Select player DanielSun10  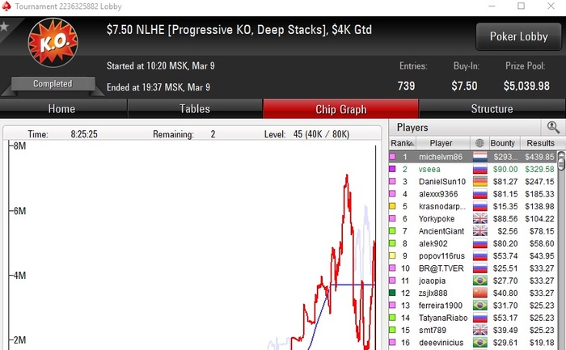[x=473, y=182]
